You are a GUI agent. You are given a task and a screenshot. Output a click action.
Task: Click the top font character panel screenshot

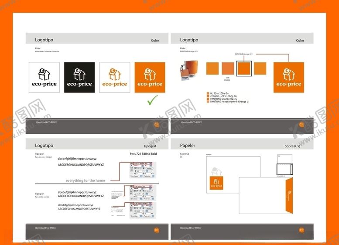(x=141, y=170)
